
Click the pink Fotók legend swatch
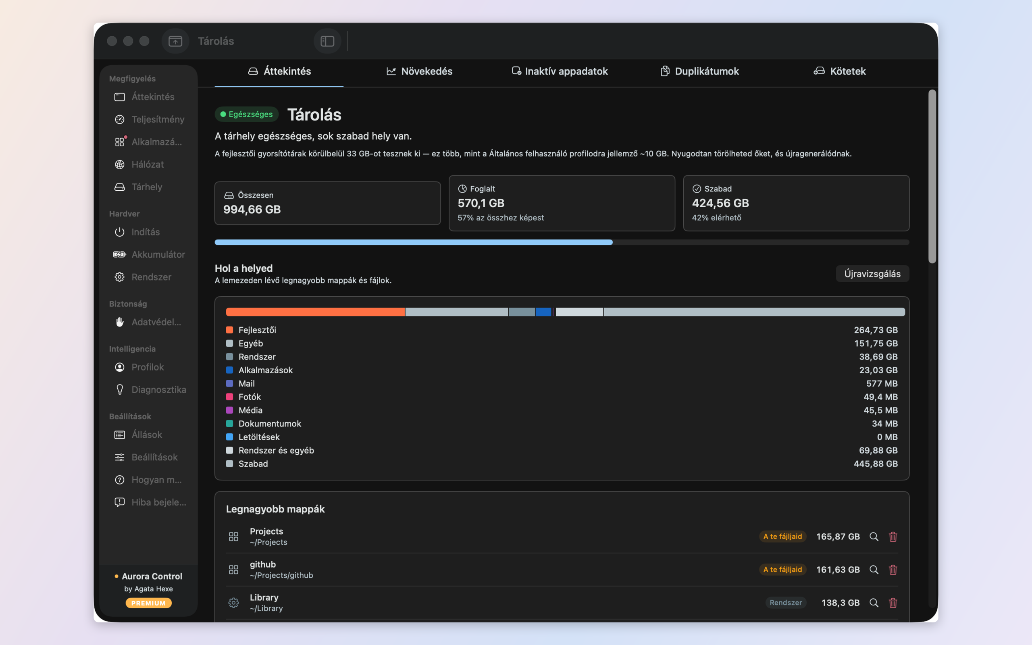point(229,397)
